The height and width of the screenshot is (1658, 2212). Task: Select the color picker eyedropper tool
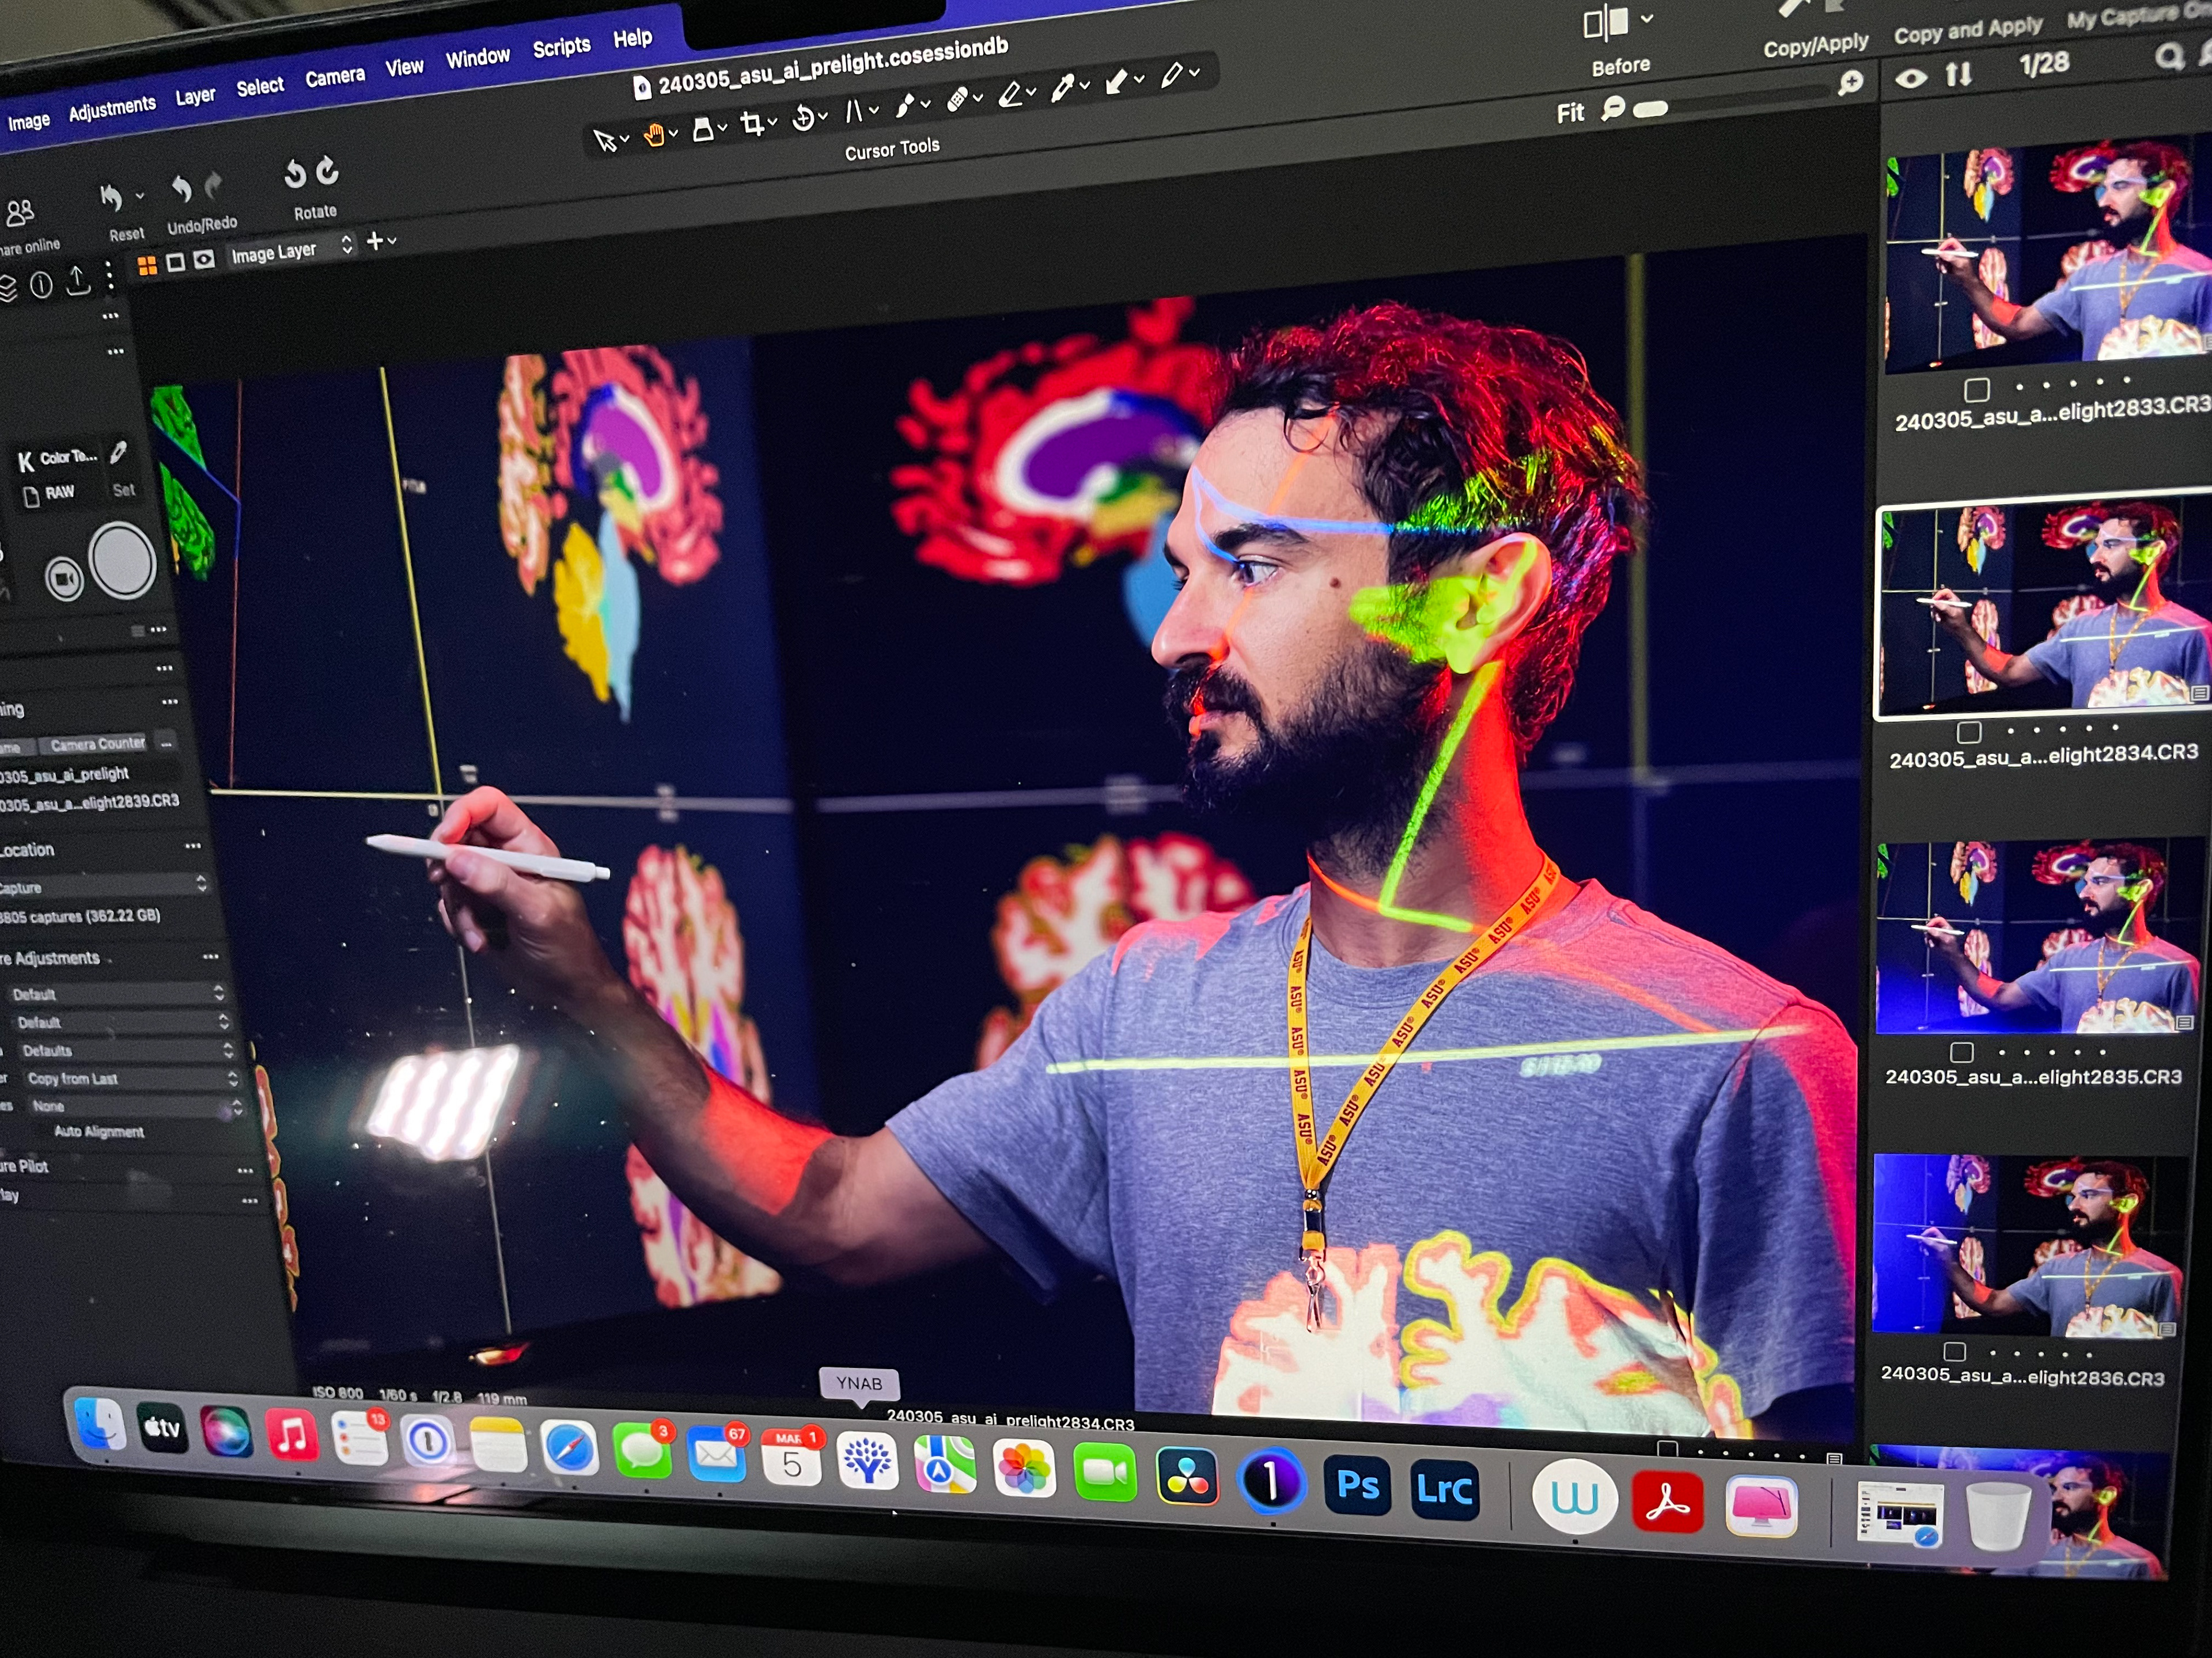(x=1063, y=88)
